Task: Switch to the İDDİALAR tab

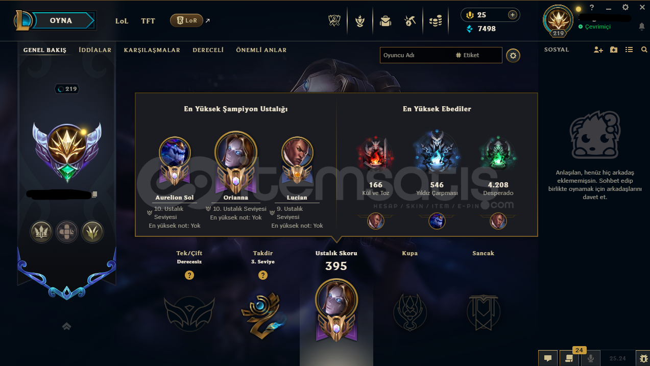Action: tap(95, 50)
